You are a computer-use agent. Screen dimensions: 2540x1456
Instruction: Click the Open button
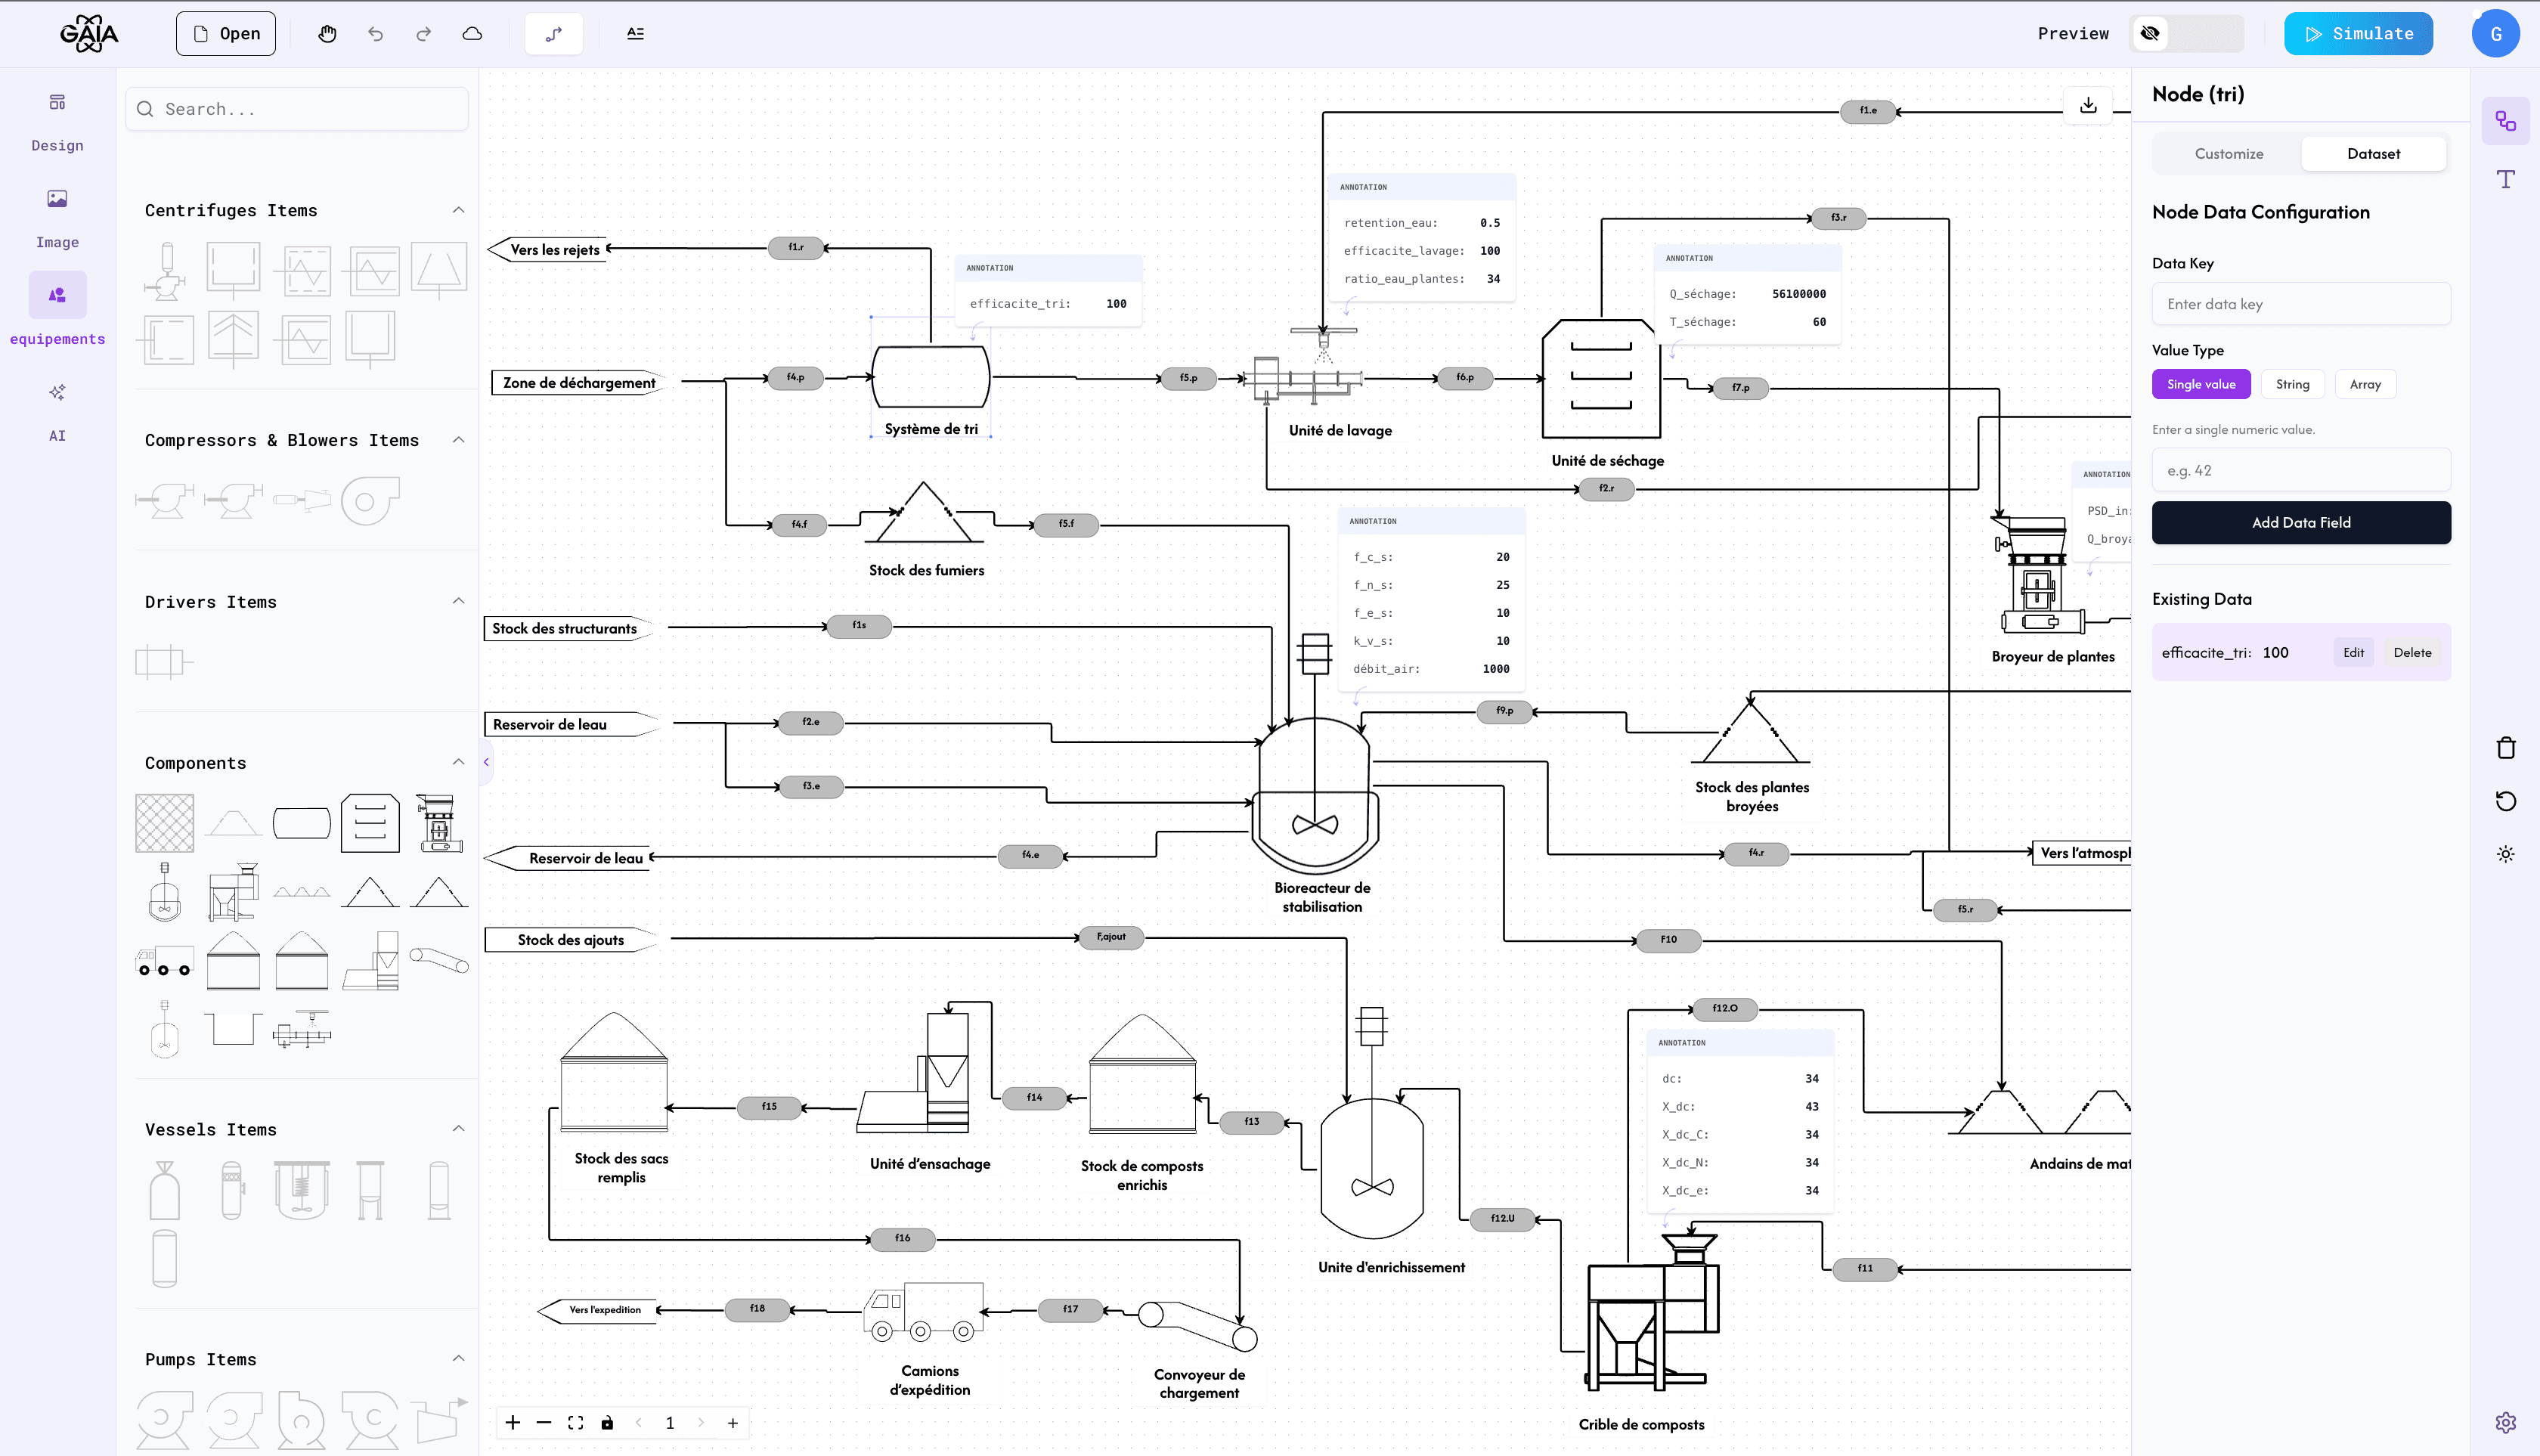[x=226, y=34]
